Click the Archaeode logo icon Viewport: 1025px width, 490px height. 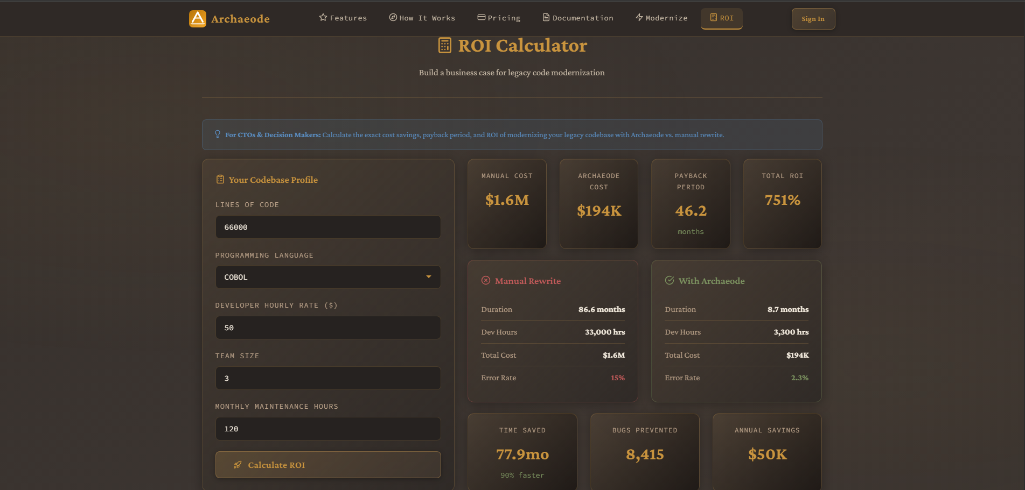tap(198, 19)
